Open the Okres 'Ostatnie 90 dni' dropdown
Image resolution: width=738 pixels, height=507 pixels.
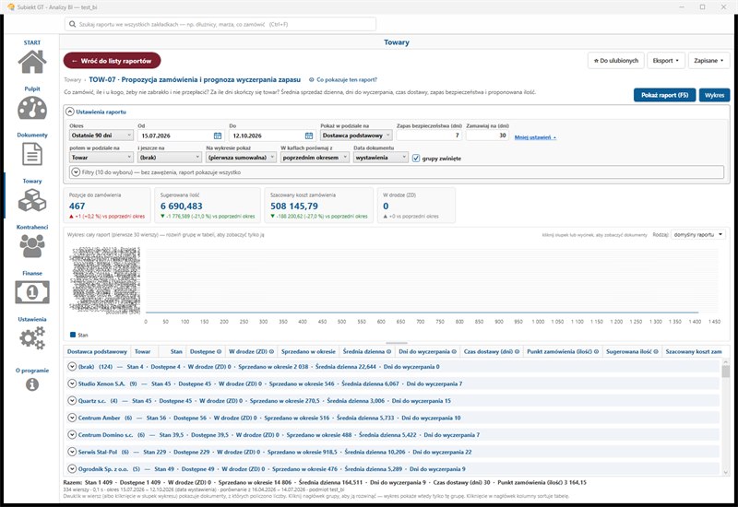(101, 136)
